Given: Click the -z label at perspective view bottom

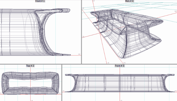Looking at the screenshot, I should tap(108, 63).
